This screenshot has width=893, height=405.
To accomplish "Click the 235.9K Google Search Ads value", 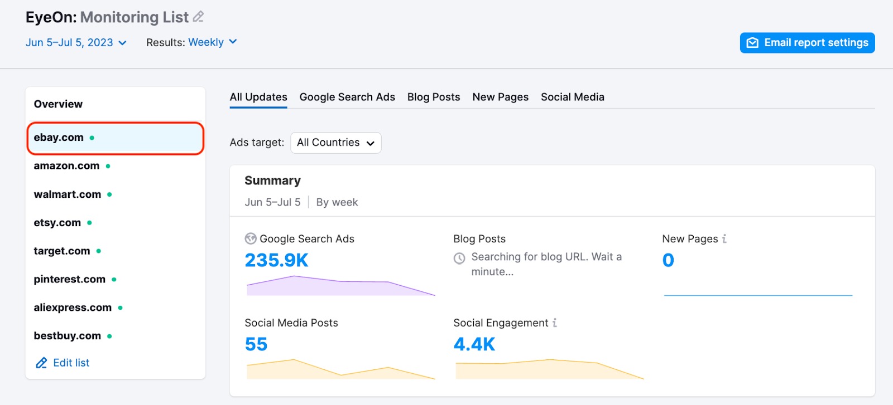I will click(276, 260).
